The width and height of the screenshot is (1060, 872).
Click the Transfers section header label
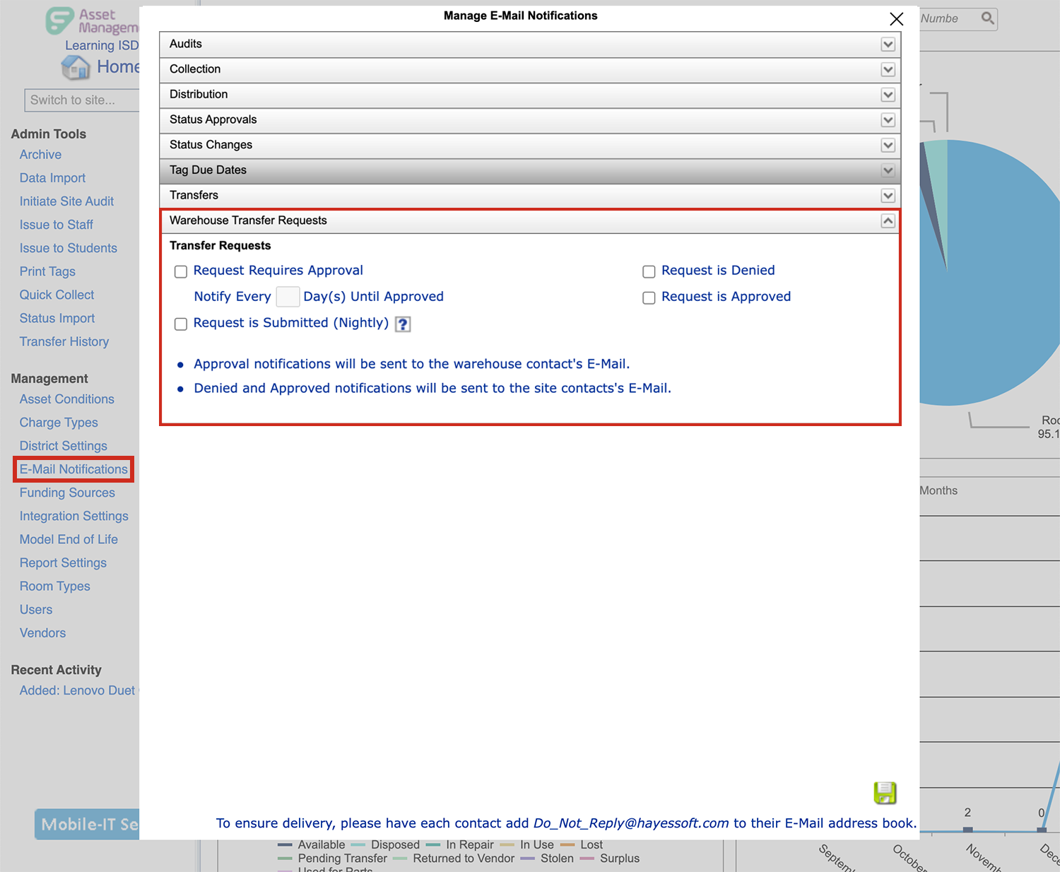coord(194,195)
